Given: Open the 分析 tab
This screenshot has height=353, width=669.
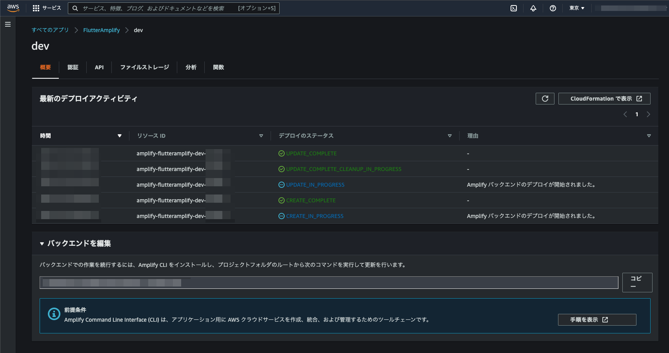Looking at the screenshot, I should tap(191, 67).
